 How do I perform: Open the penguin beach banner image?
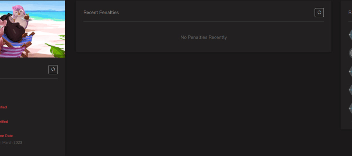32,29
